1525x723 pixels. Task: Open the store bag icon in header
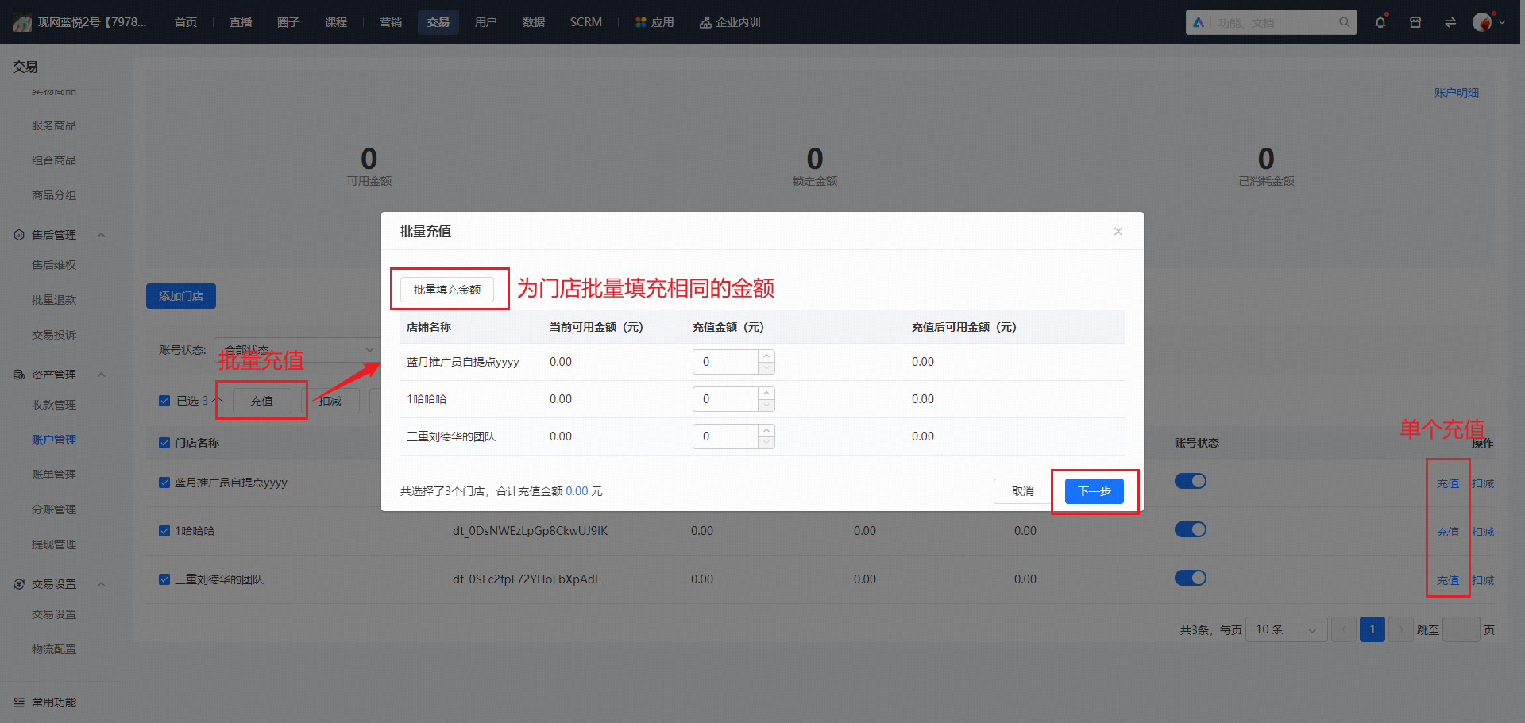coord(1415,22)
